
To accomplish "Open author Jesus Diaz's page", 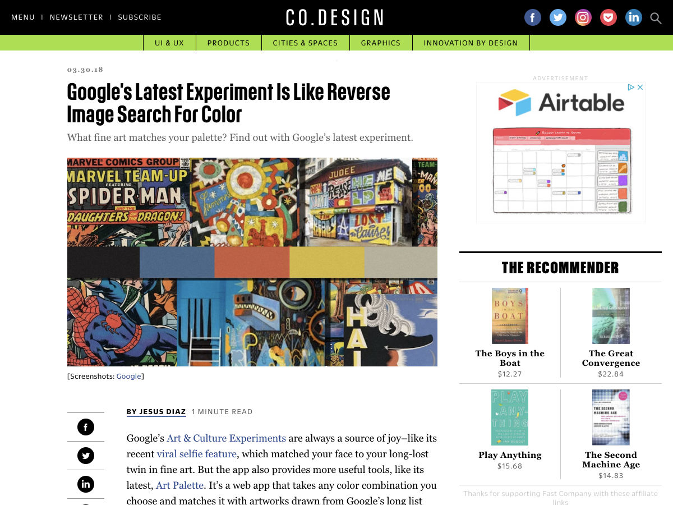I will point(156,412).
